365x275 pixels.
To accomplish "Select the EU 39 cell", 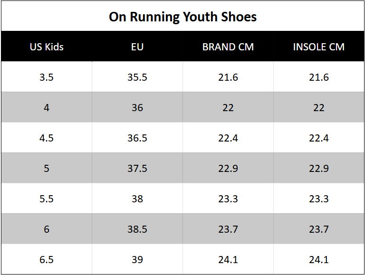I will click(137, 260).
